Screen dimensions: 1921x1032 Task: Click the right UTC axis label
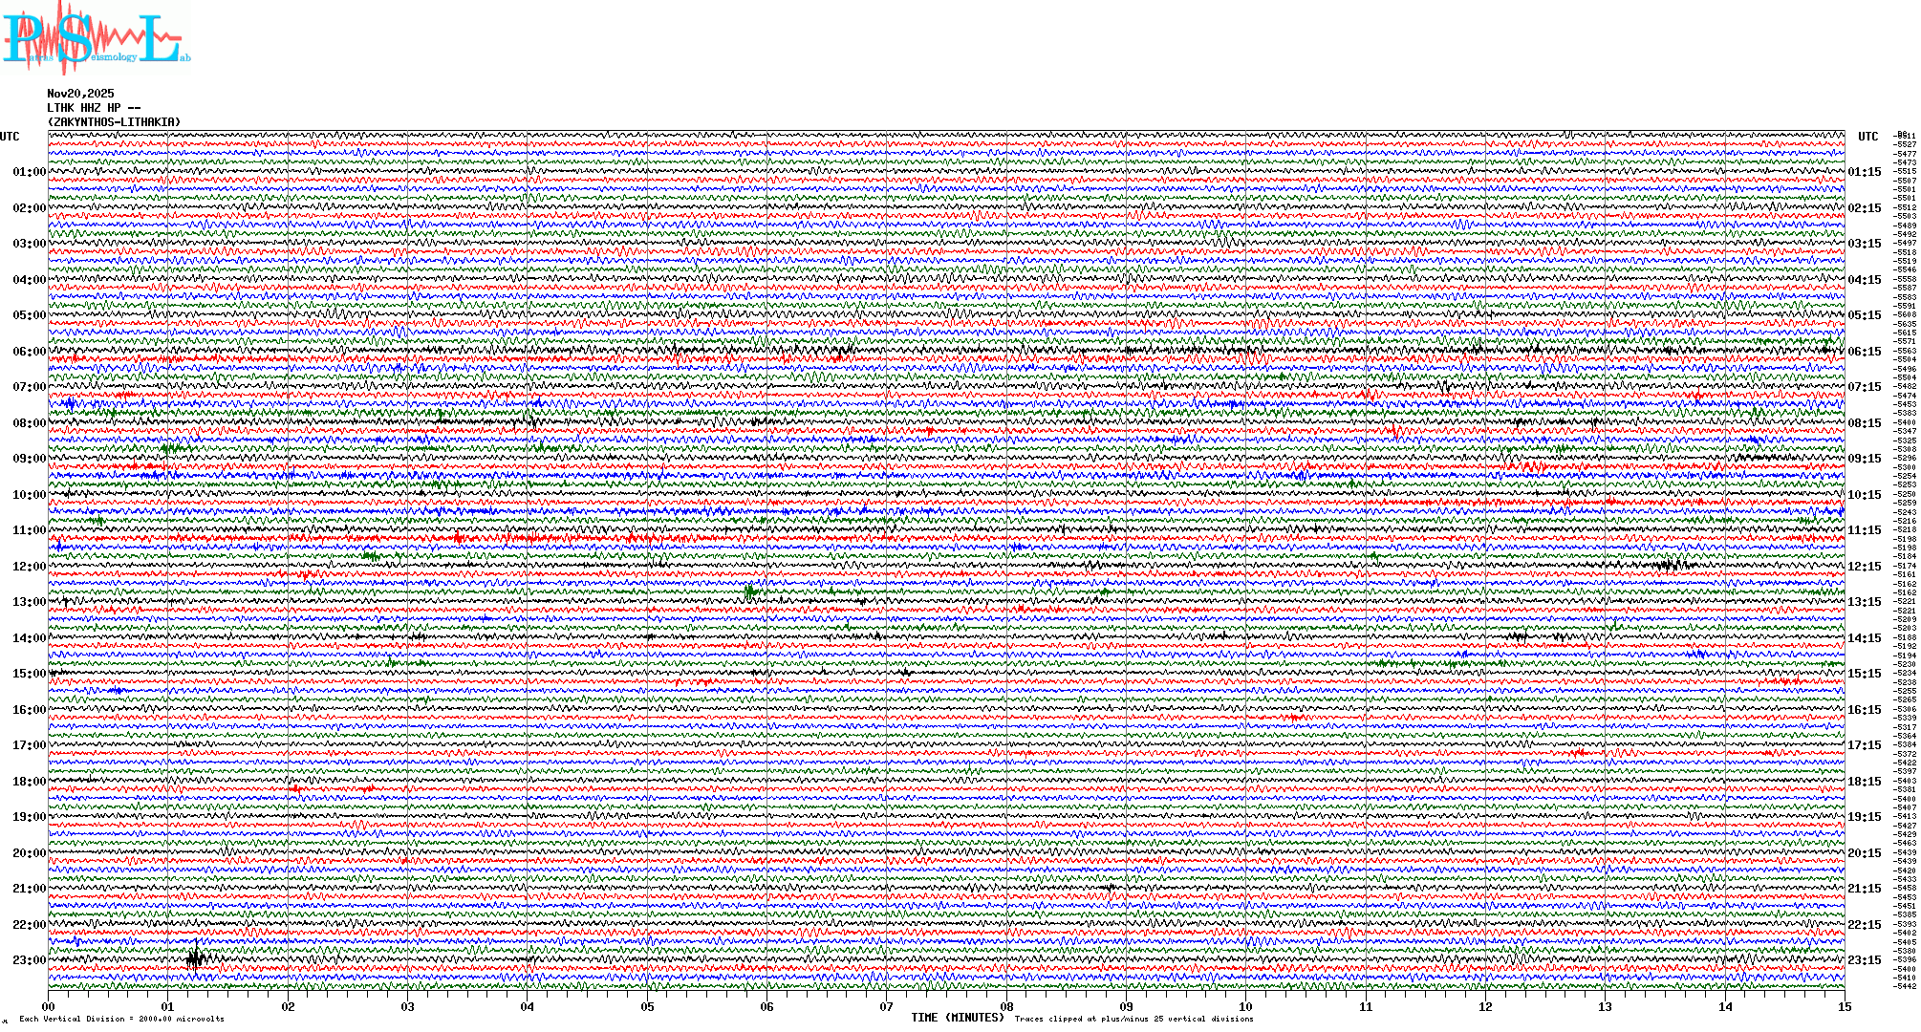tap(1867, 137)
